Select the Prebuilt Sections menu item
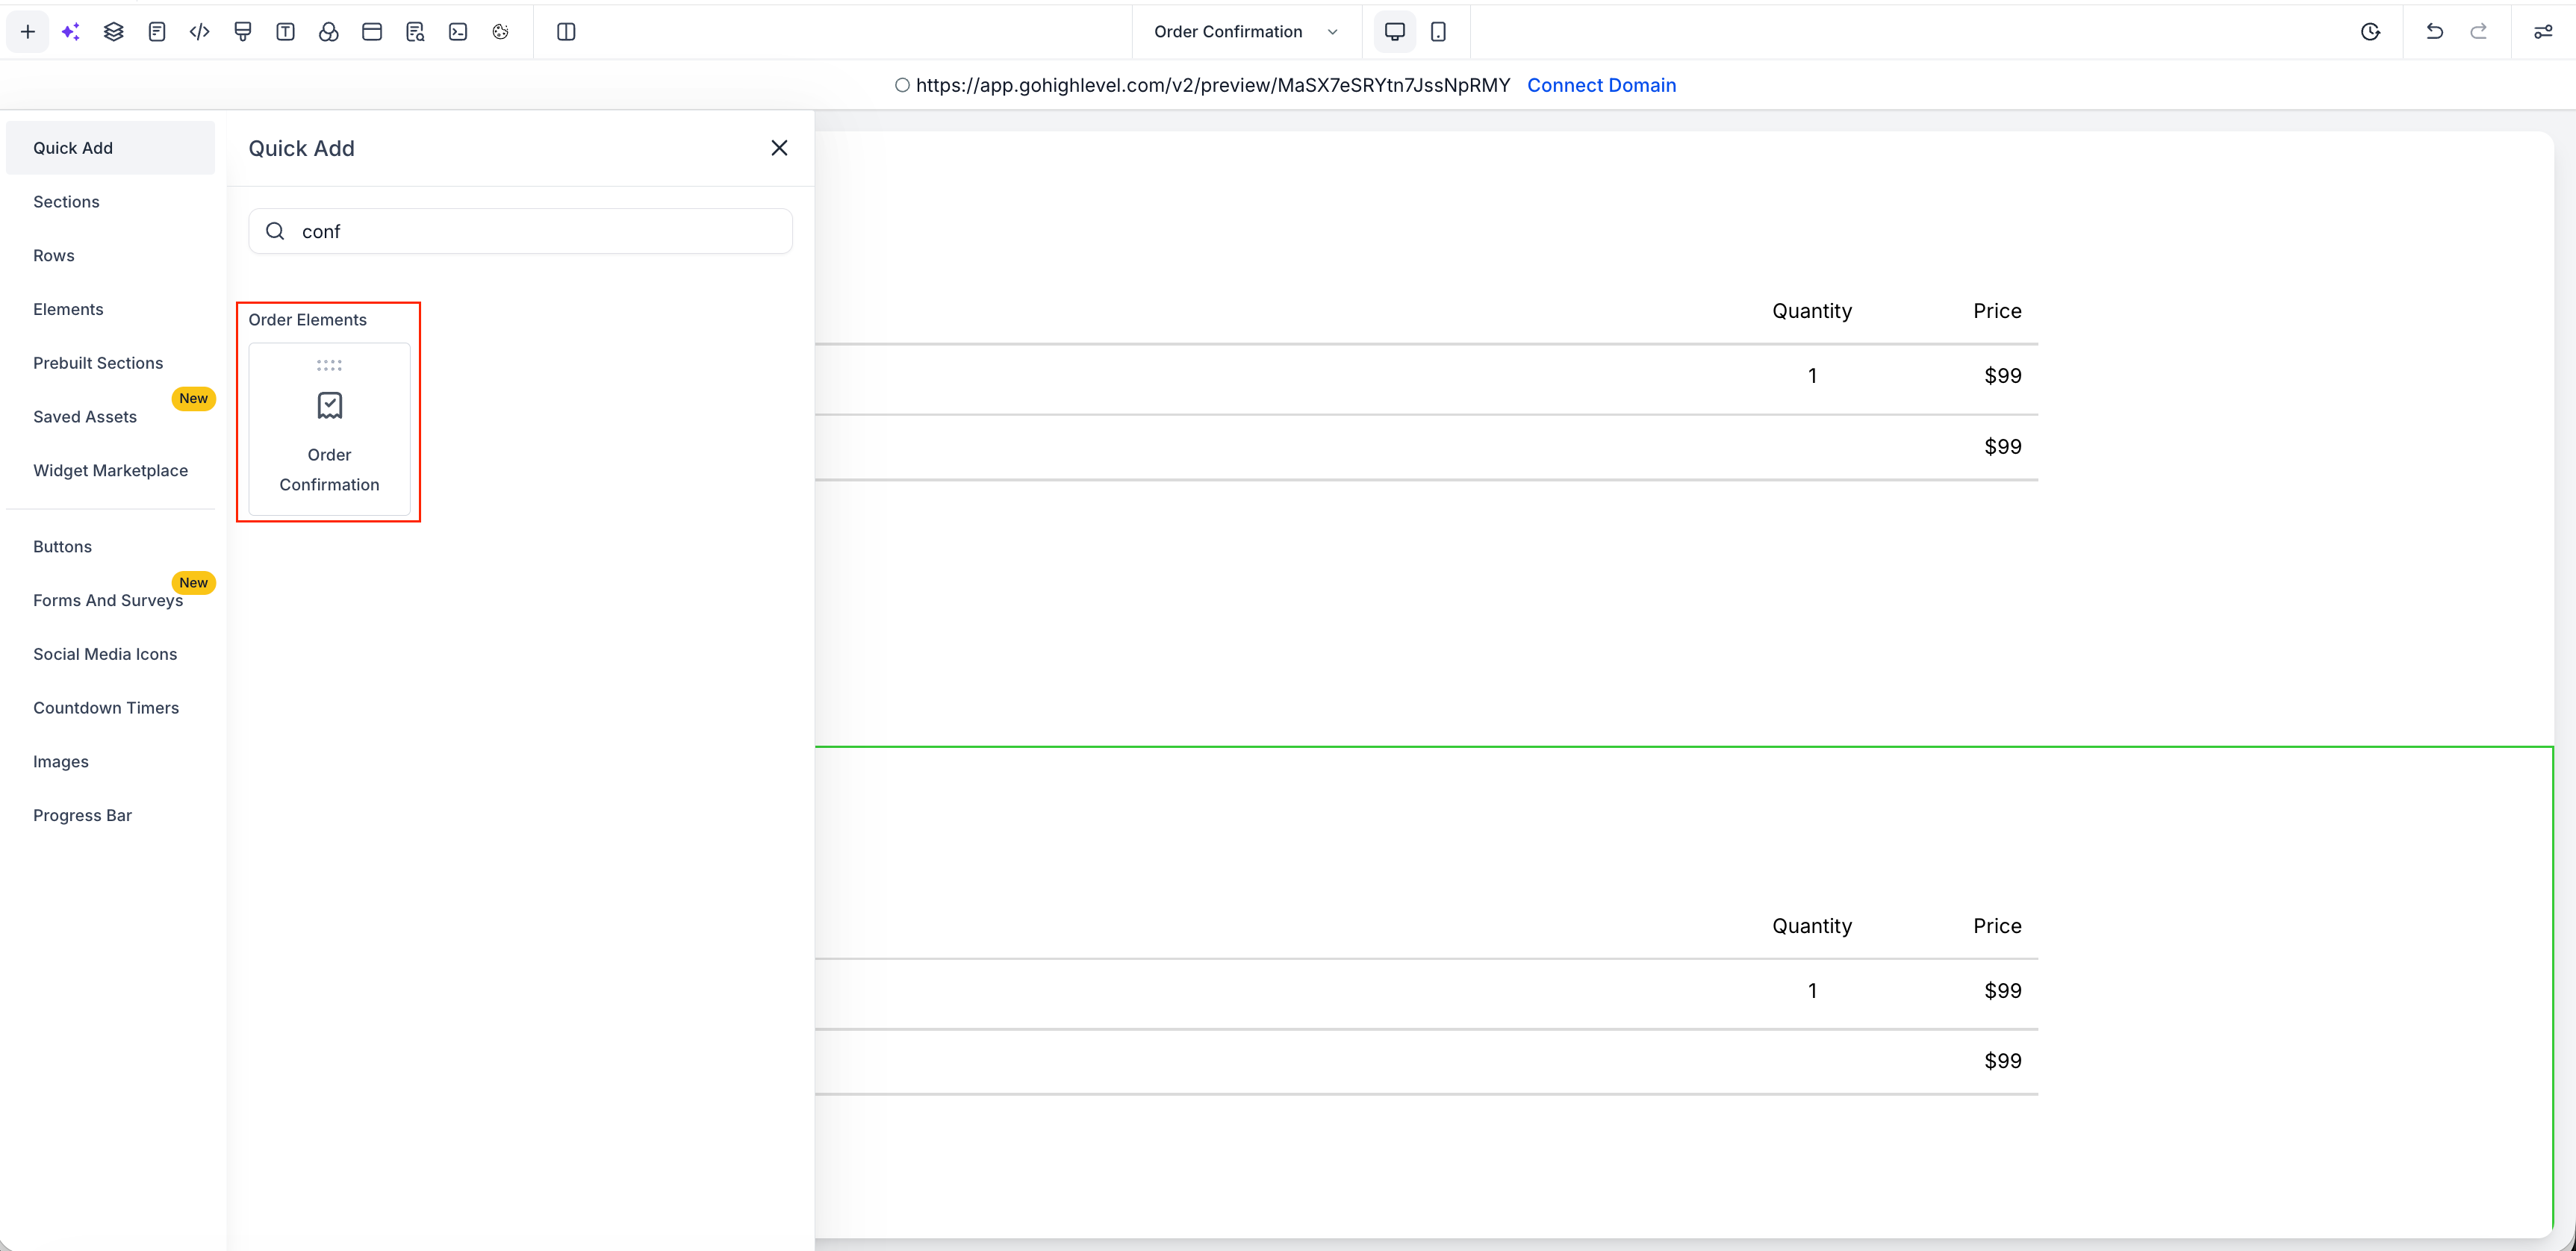The height and width of the screenshot is (1251, 2576). [x=98, y=363]
